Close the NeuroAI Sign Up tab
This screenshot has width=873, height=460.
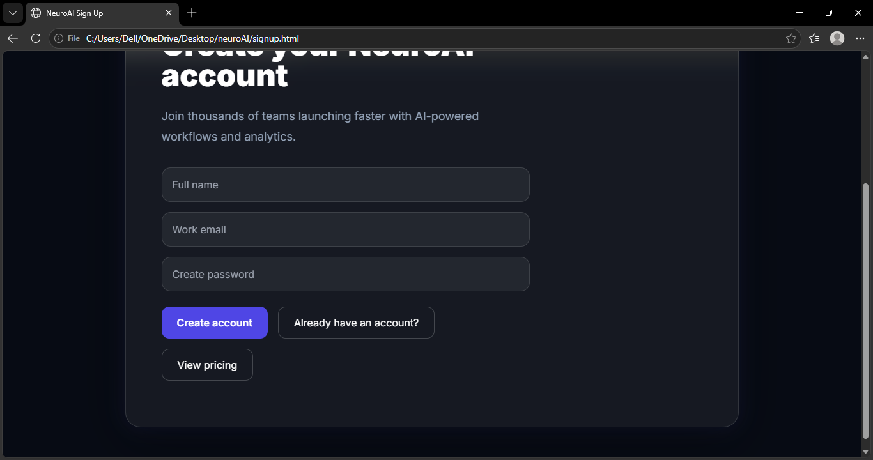pyautogui.click(x=169, y=13)
